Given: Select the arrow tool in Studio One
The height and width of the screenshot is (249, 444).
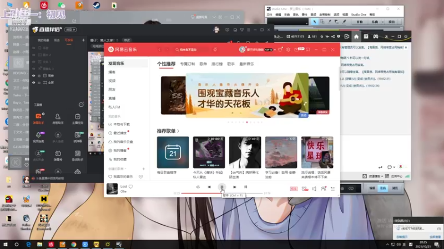Looking at the screenshot, I should coord(314,22).
